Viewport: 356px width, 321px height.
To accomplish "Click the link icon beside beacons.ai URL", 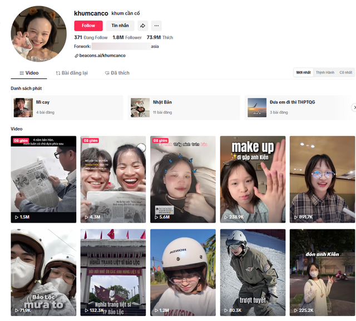I will point(77,56).
